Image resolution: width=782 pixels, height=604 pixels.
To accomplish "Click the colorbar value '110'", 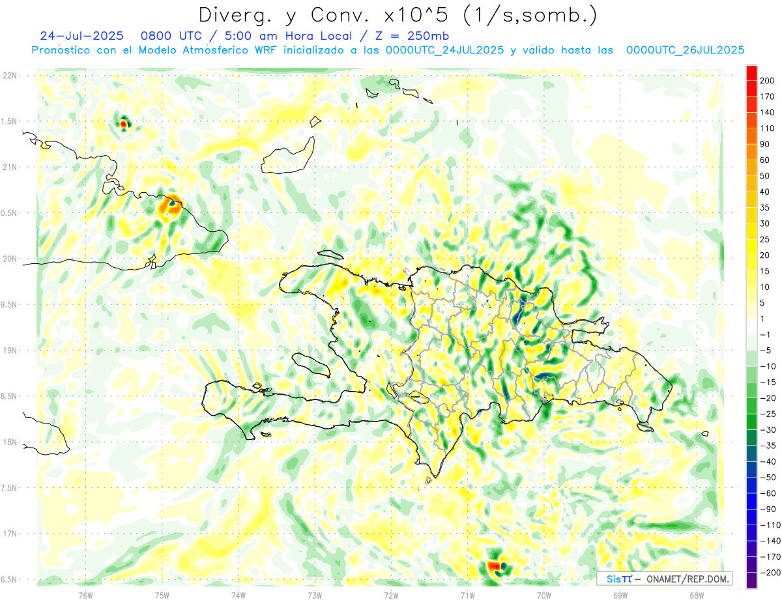I will tap(768, 128).
